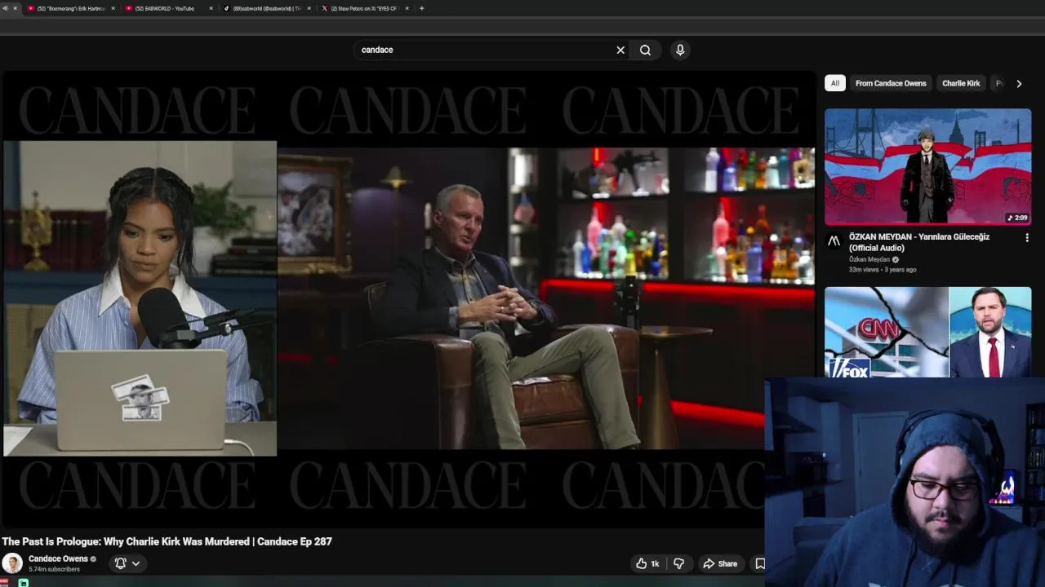Save the video with bookmark icon

[x=760, y=563]
